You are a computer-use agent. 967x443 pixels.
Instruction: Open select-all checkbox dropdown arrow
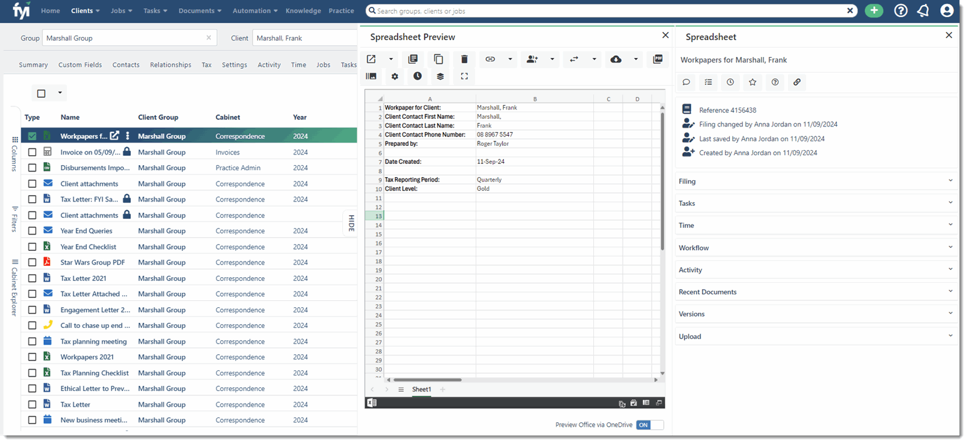tap(60, 93)
